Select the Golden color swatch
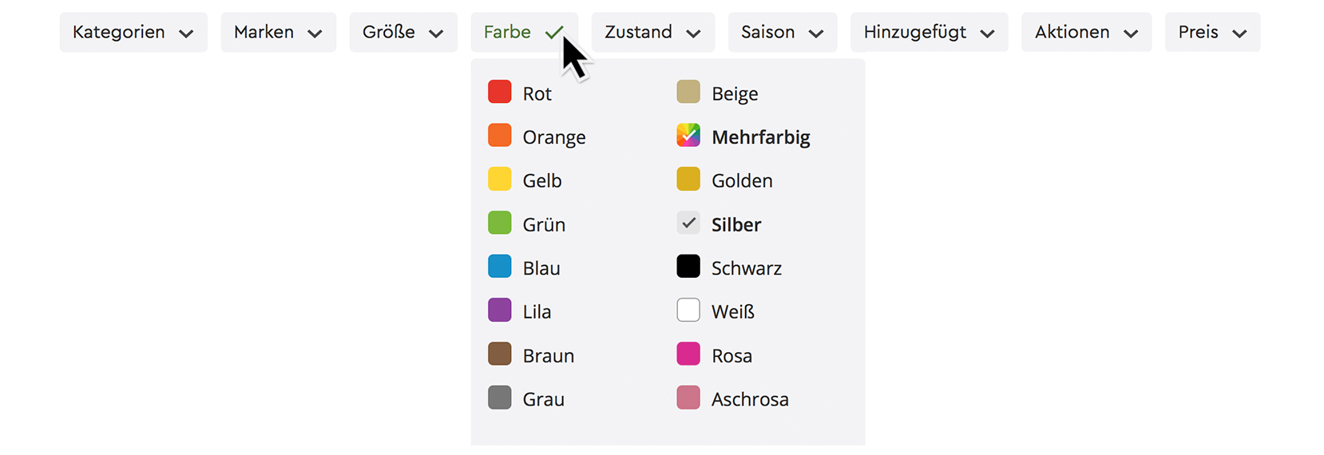Image resolution: width=1324 pixels, height=455 pixels. click(x=688, y=180)
